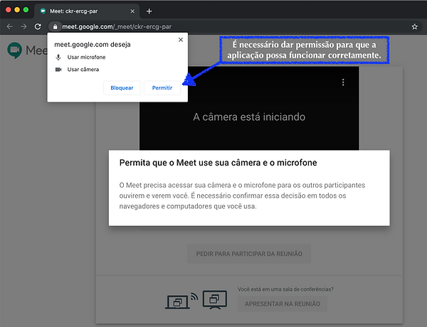Bookmark the page with the star icon

pos(414,27)
